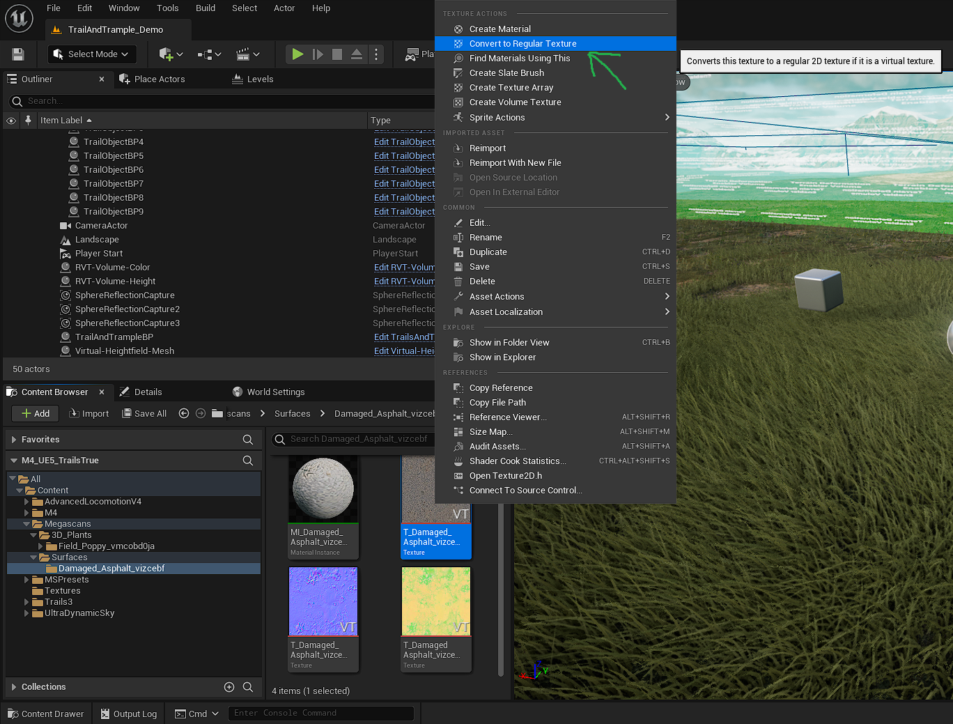Viewport: 953px width, 724px height.
Task: Start Play in editor with green arrow
Action: coord(297,54)
